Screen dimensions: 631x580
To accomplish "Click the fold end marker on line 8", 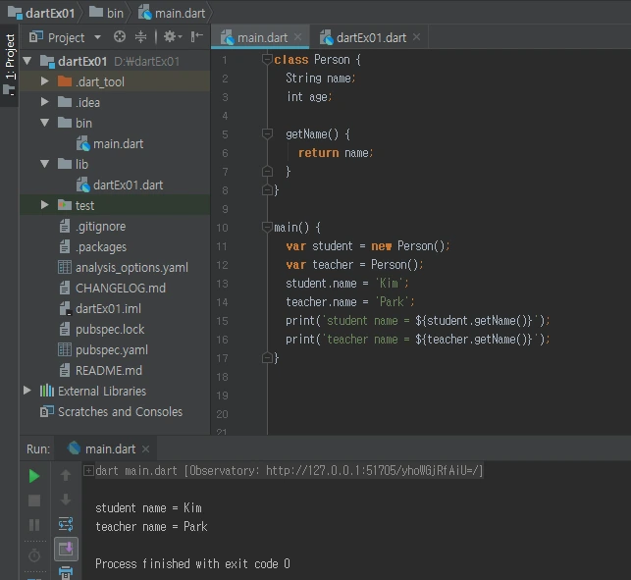I will point(267,190).
